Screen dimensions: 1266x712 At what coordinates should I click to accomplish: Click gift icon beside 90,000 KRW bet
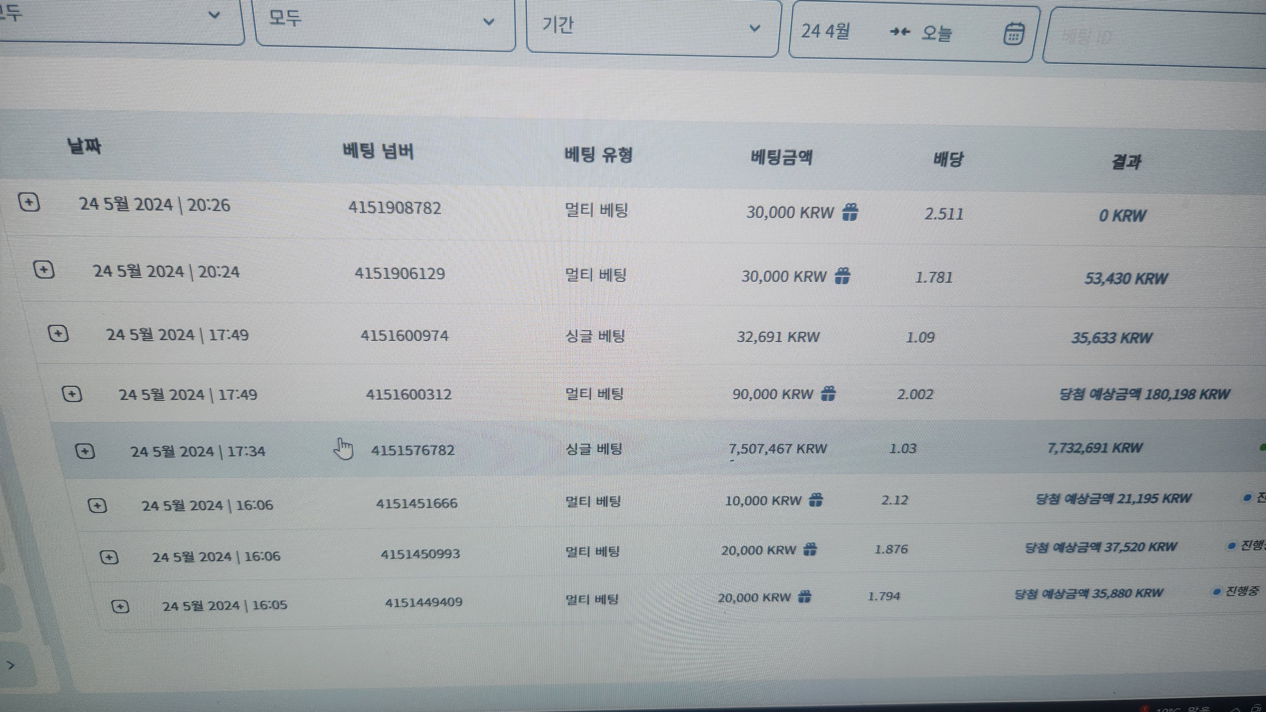pyautogui.click(x=828, y=393)
